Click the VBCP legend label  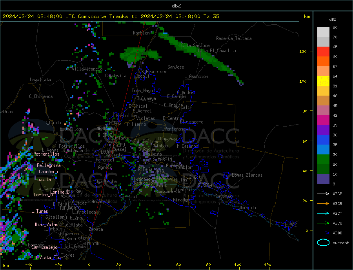(x=337, y=194)
